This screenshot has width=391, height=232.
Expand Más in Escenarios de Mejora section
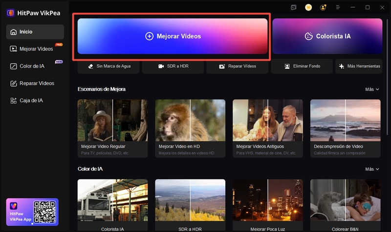pos(371,89)
